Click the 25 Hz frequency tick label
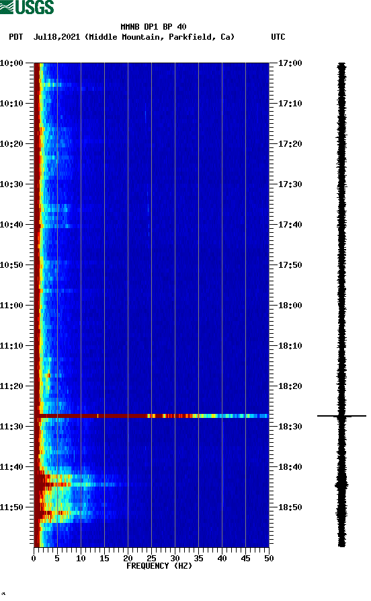The height and width of the screenshot is (601, 371). 151,559
